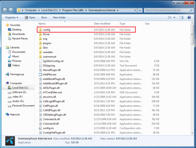
Task: Click the ATCmdFilter.xml file icon
Action: pos(40,92)
